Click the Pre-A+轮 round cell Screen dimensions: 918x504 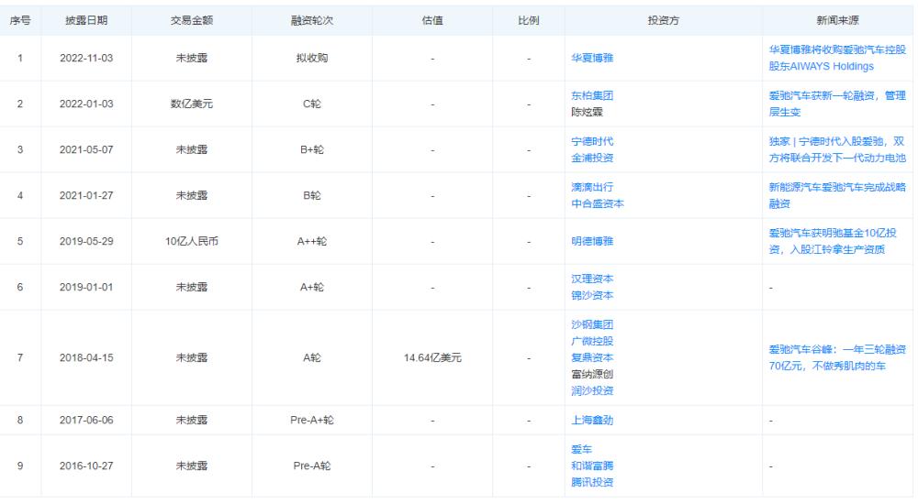[x=311, y=420]
